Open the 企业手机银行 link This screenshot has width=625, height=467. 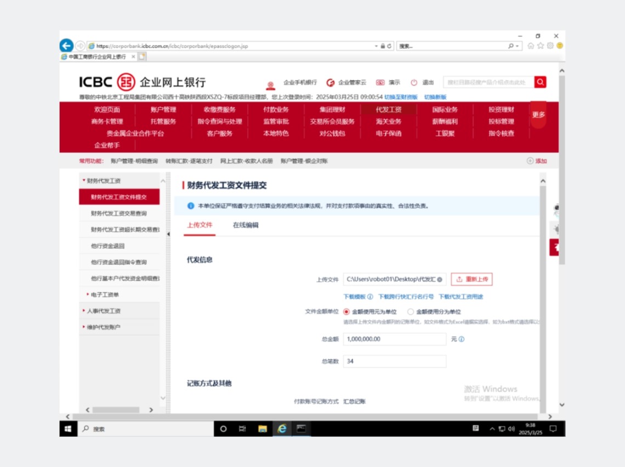(x=300, y=82)
